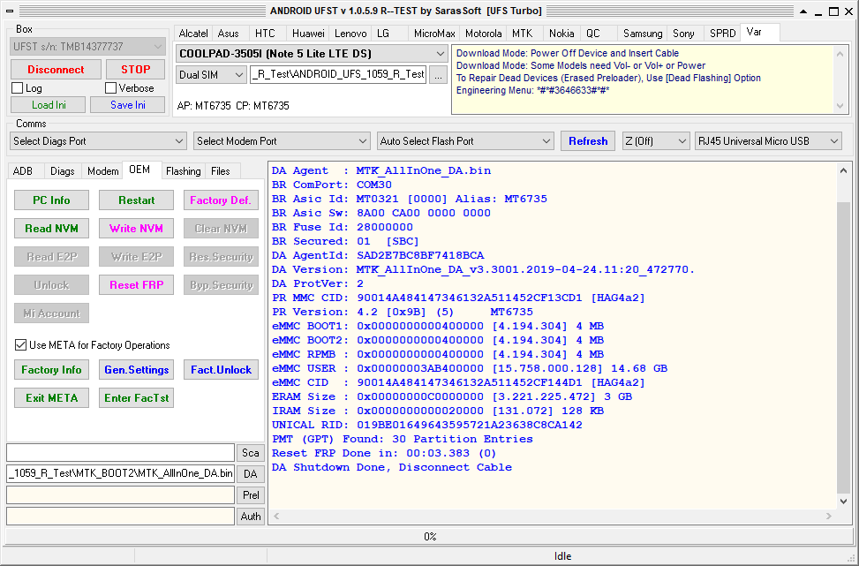
Task: Switch to the Huawei brand tab
Action: pyautogui.click(x=308, y=34)
